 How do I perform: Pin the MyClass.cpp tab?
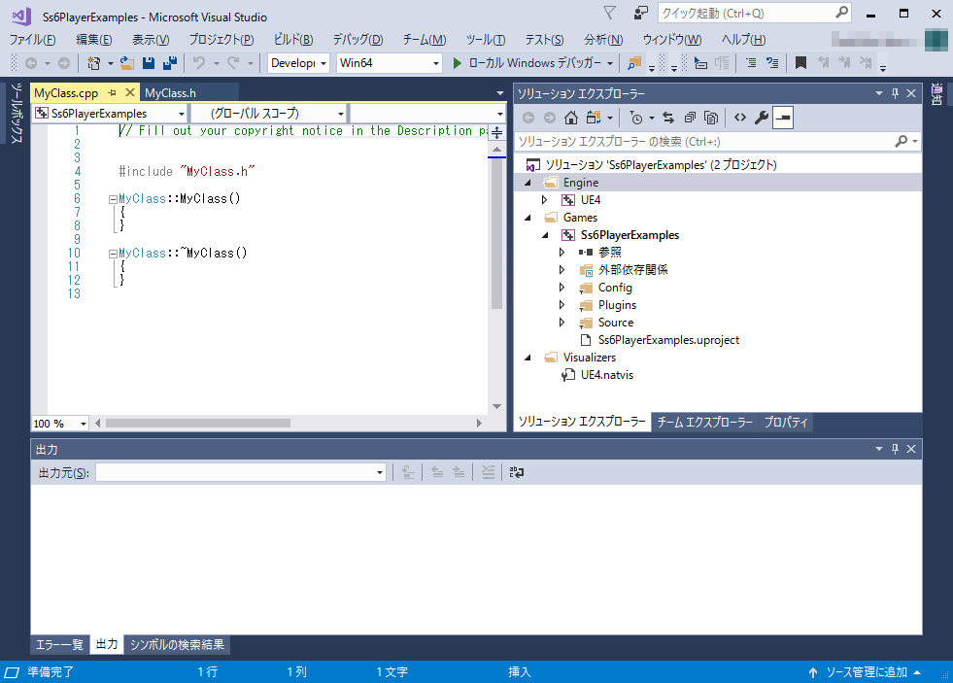click(113, 93)
